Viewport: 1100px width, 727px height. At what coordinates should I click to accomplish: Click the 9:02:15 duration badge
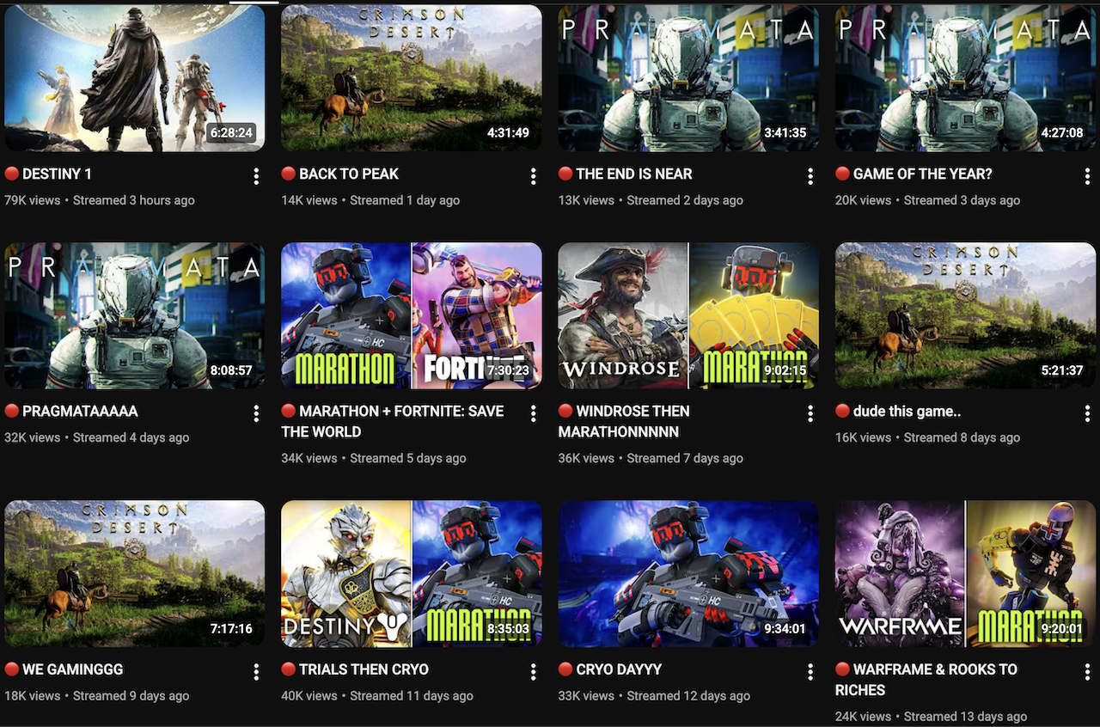[785, 370]
